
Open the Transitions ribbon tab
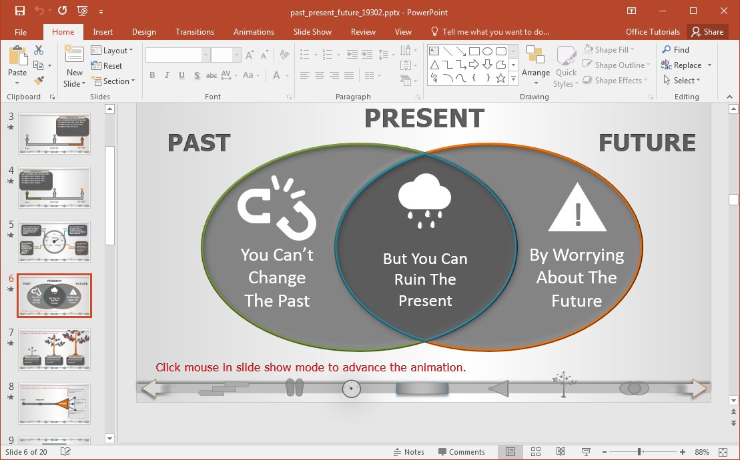(194, 31)
